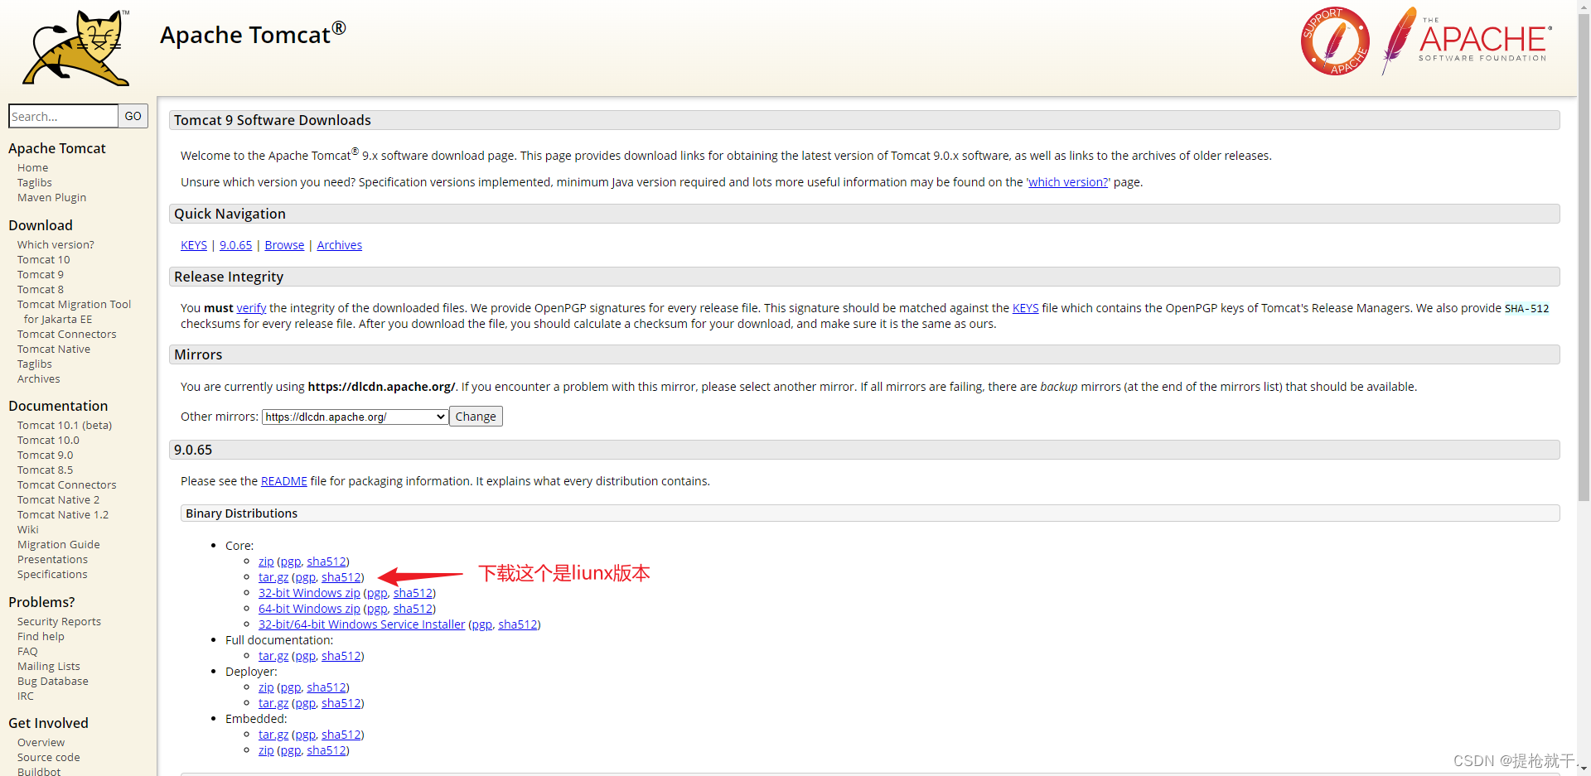Image resolution: width=1591 pixels, height=776 pixels.
Task: Go to Which version? sidebar link
Action: (56, 245)
